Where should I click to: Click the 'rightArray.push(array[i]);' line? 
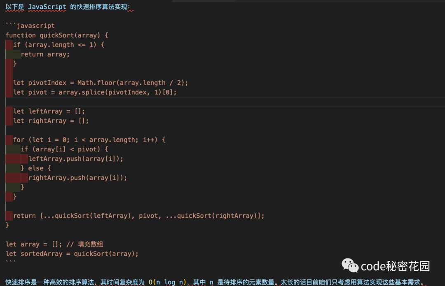coord(78,178)
